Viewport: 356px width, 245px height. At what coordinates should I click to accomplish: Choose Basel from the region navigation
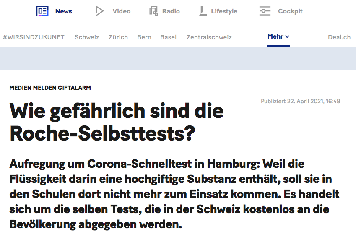[168, 37]
